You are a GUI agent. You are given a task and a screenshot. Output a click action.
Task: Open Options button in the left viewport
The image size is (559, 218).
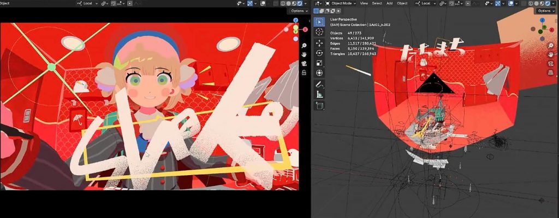click(x=298, y=11)
